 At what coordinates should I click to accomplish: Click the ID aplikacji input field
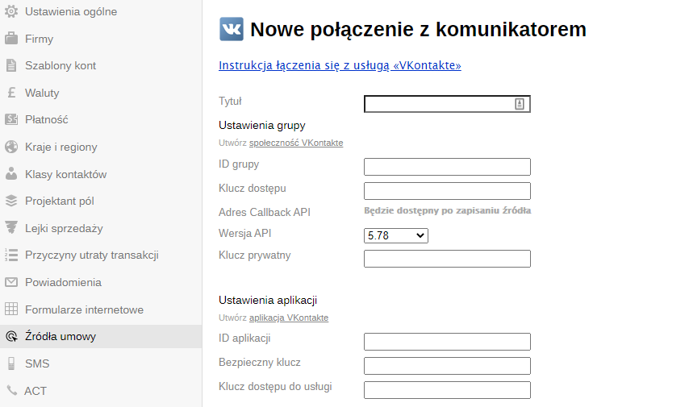tap(447, 342)
